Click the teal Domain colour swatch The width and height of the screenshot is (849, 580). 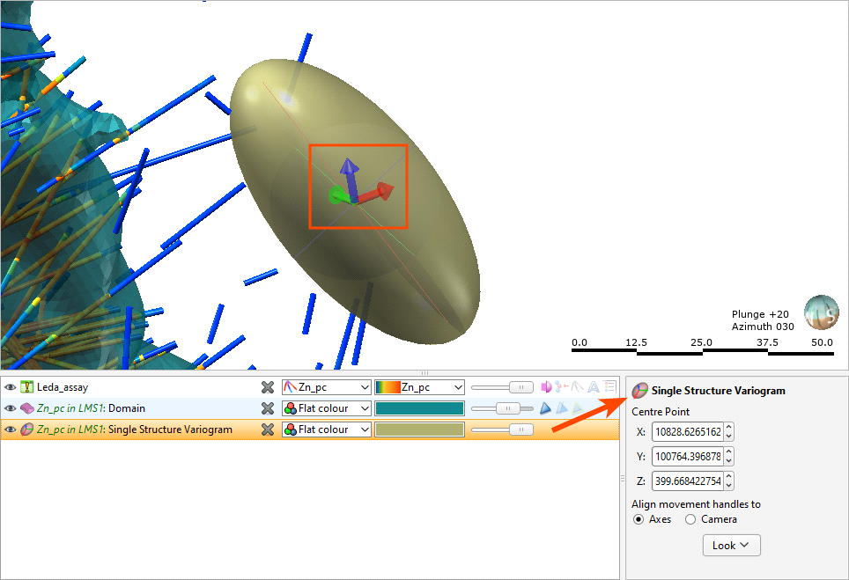(x=419, y=408)
